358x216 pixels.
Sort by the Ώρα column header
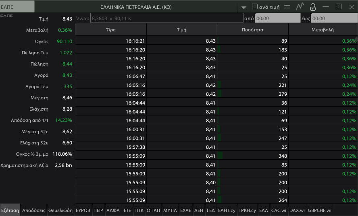pyautogui.click(x=111, y=30)
